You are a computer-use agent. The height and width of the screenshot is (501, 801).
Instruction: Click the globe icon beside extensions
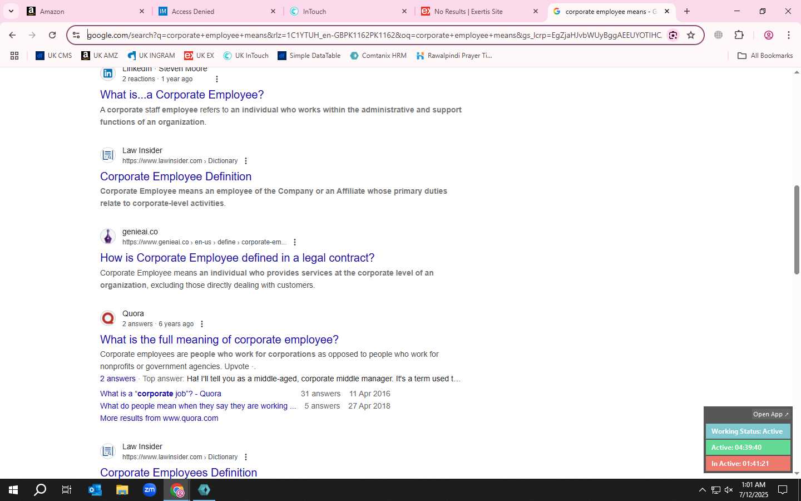[718, 35]
